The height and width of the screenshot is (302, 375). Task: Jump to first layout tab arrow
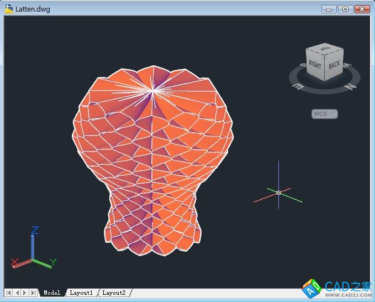[9, 293]
